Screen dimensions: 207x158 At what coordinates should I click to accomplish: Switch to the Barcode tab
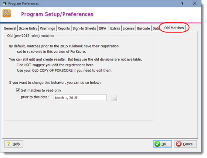point(143,28)
